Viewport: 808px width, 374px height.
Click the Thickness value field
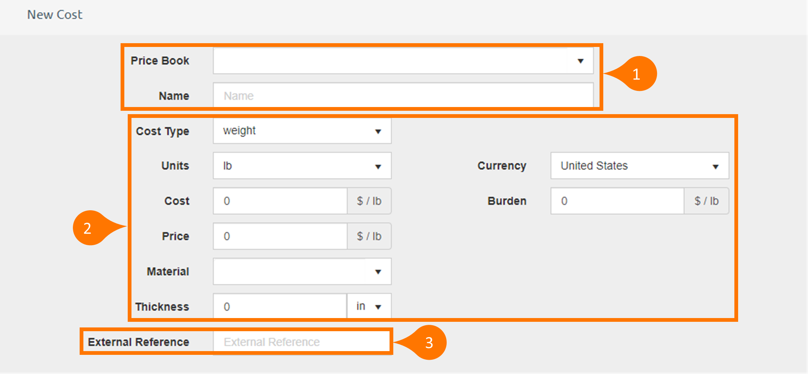click(280, 307)
